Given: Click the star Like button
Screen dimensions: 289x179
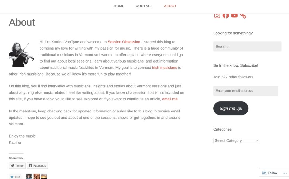Looking at the screenshot, I should tap(15, 177).
